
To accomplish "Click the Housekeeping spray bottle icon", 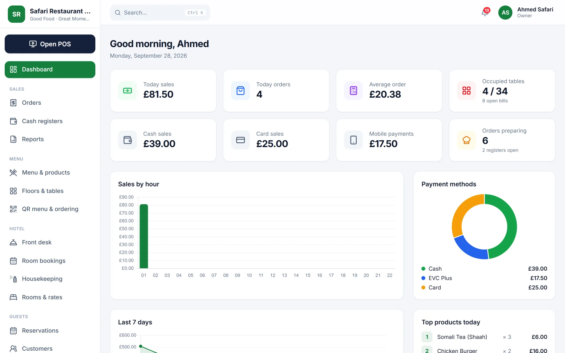I will [x=13, y=279].
